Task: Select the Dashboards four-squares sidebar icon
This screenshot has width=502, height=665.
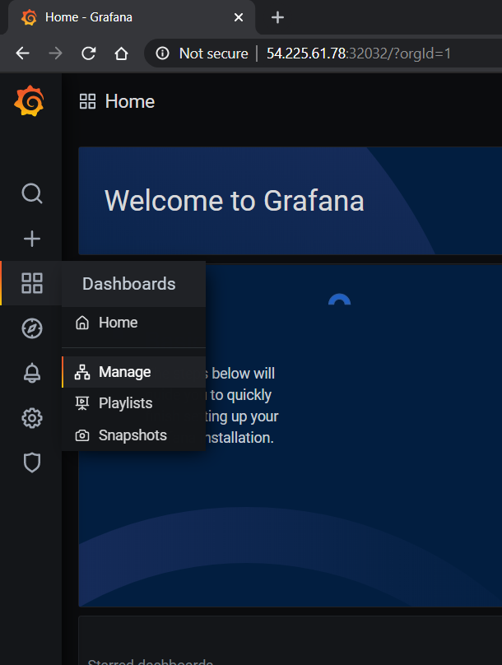Action: pos(31,284)
